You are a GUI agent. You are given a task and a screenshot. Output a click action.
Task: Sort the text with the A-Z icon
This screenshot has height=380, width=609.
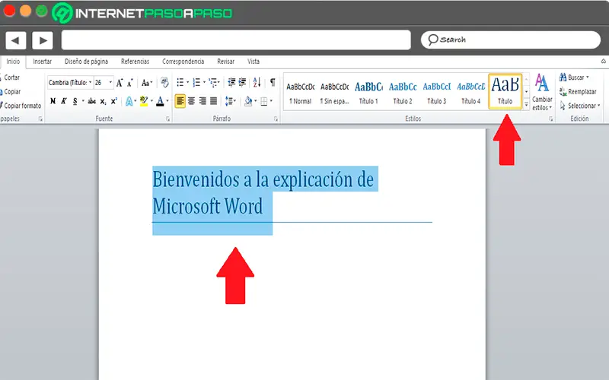point(258,83)
